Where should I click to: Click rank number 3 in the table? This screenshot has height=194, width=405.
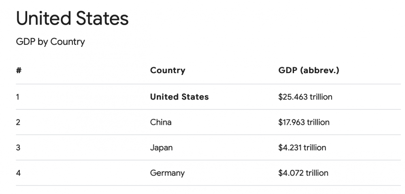point(18,148)
